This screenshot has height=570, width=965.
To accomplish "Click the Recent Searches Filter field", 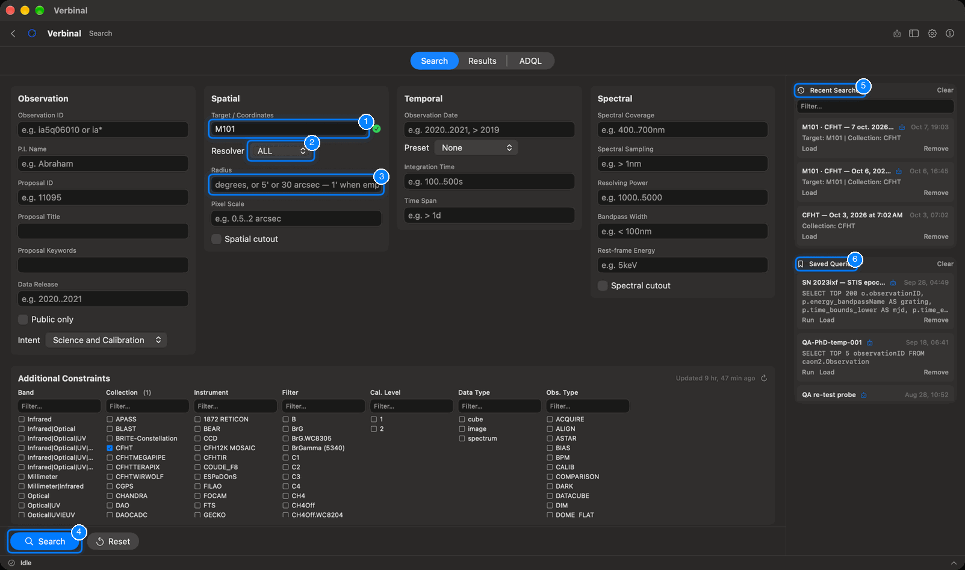I will 875,107.
